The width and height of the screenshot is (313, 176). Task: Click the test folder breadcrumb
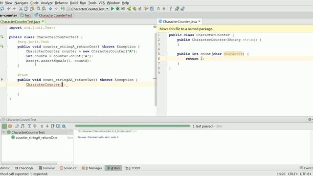tap(26, 15)
